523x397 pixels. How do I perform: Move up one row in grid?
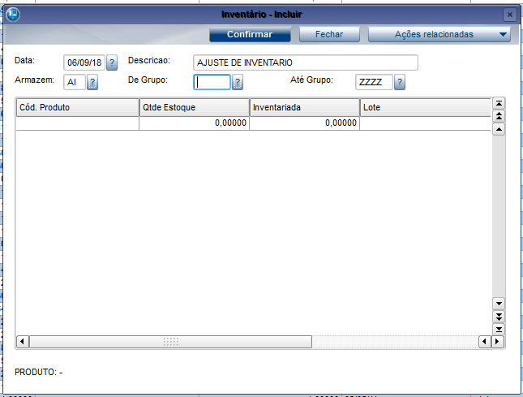(499, 129)
